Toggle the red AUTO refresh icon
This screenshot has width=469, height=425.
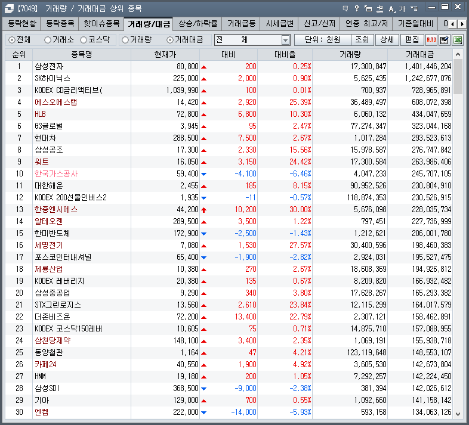431,40
